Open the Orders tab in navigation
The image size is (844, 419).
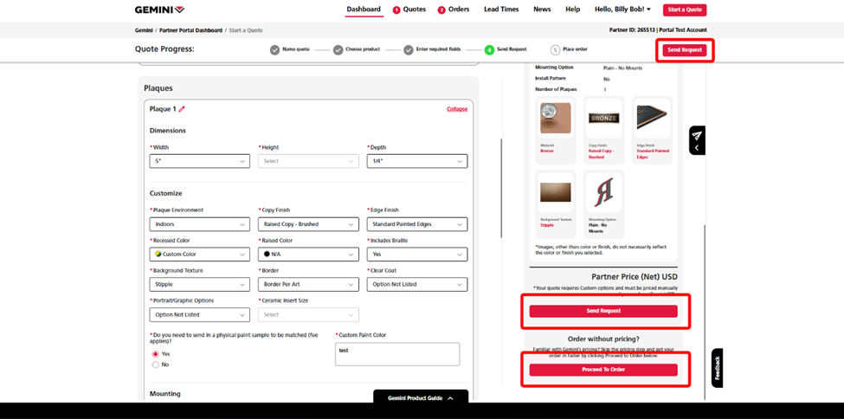tap(454, 10)
